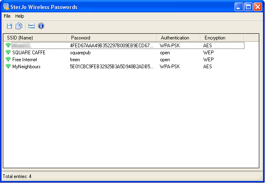
Task: Sort by SSID (Name) column header
Action: click(35, 38)
